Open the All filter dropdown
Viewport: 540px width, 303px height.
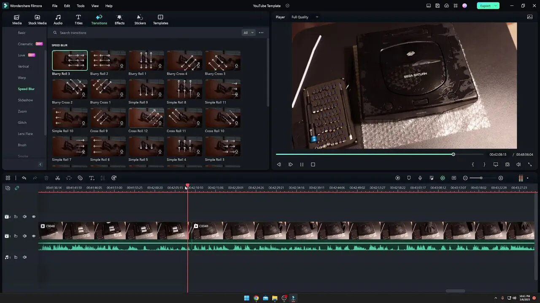[x=248, y=33]
